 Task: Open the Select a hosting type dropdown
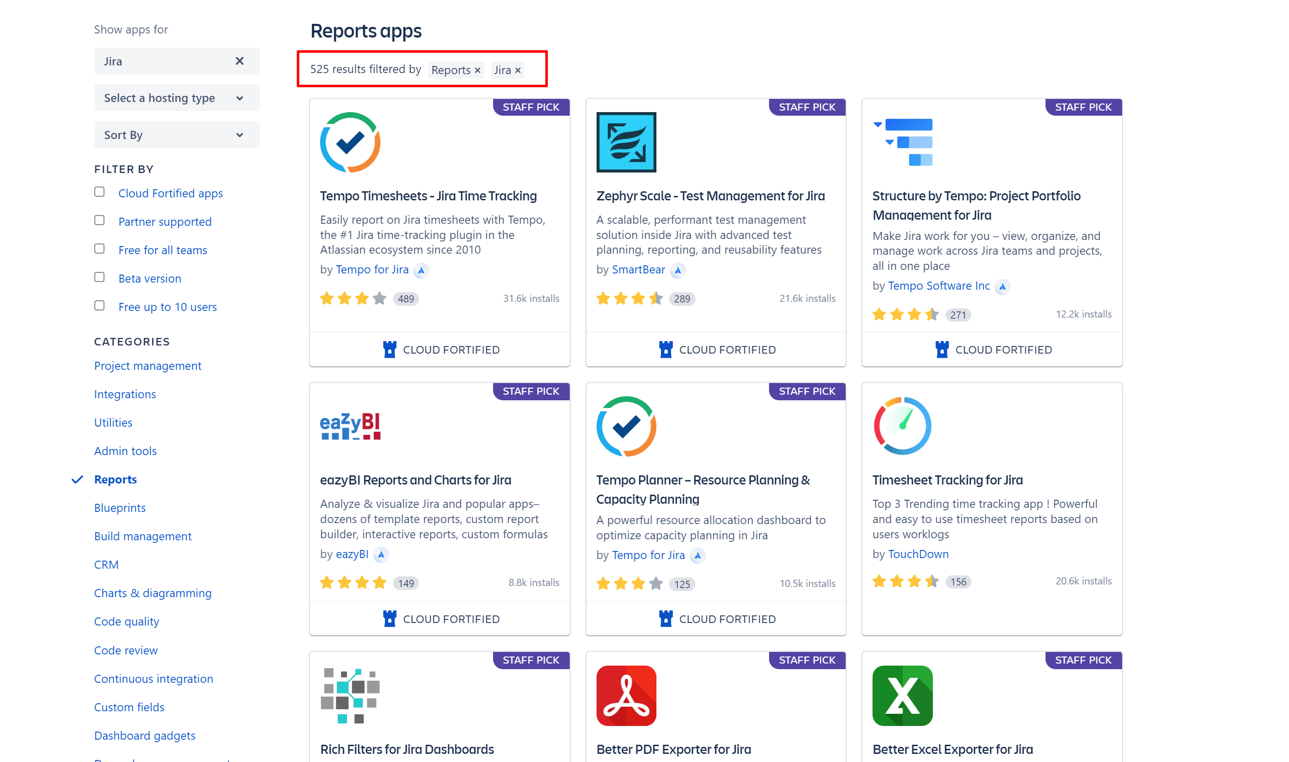click(x=177, y=97)
